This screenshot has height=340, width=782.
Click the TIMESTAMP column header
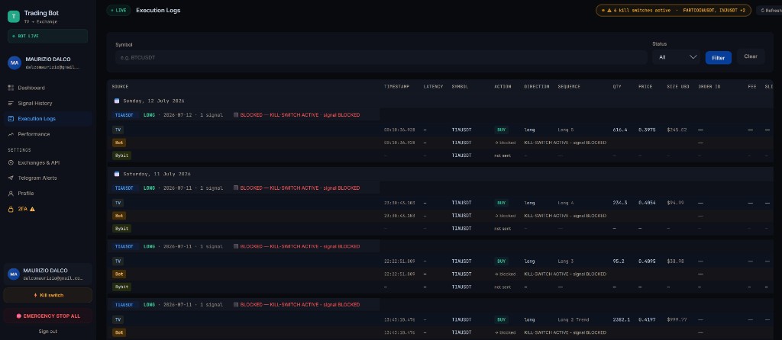point(396,87)
